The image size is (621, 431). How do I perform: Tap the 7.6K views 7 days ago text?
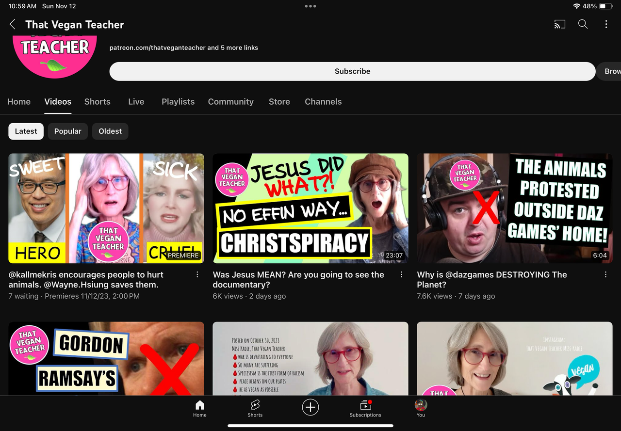coord(456,296)
